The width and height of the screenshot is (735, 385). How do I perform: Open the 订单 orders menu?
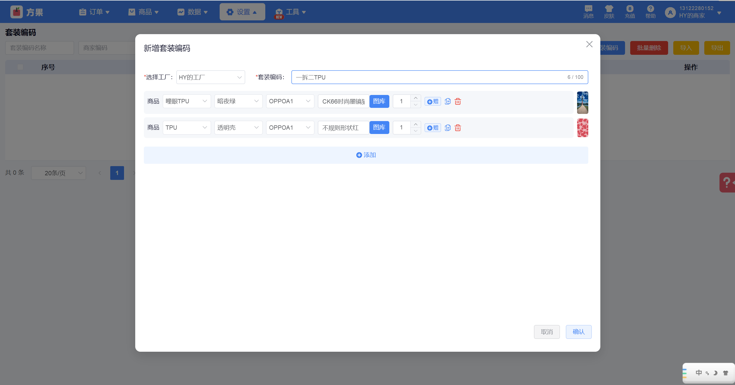pyautogui.click(x=94, y=12)
